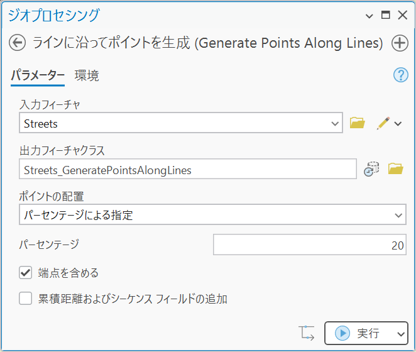The image size is (416, 352).
Task: Open the arrow beside the pencil icon
Action: click(398, 124)
